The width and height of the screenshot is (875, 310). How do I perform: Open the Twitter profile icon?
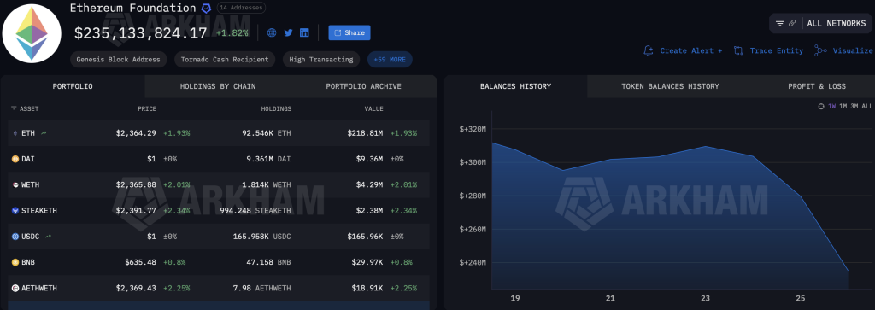pyautogui.click(x=288, y=33)
